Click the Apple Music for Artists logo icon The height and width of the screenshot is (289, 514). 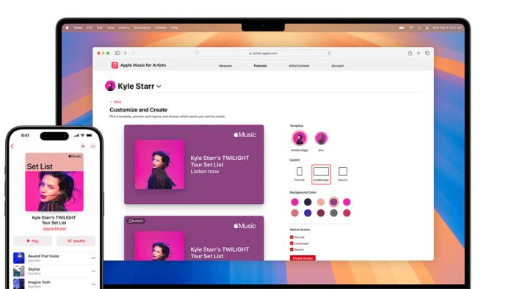tap(115, 65)
